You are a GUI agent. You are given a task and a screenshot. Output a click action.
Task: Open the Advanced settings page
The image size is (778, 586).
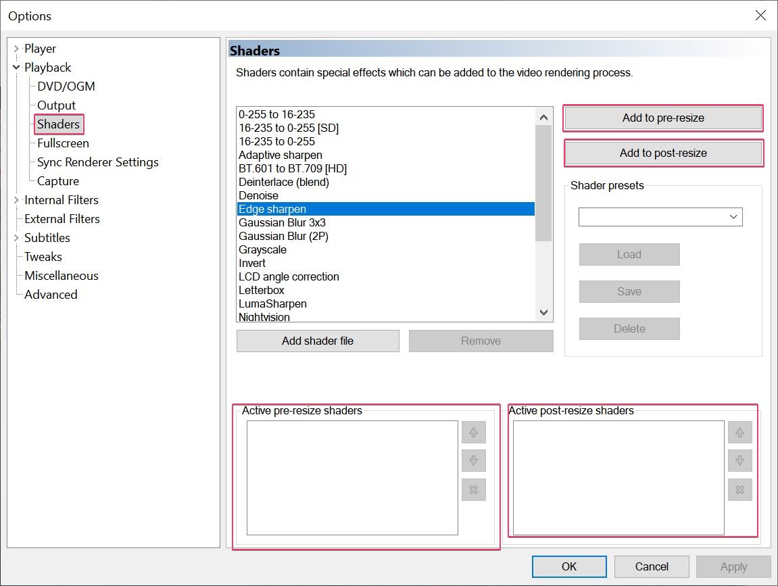click(51, 294)
